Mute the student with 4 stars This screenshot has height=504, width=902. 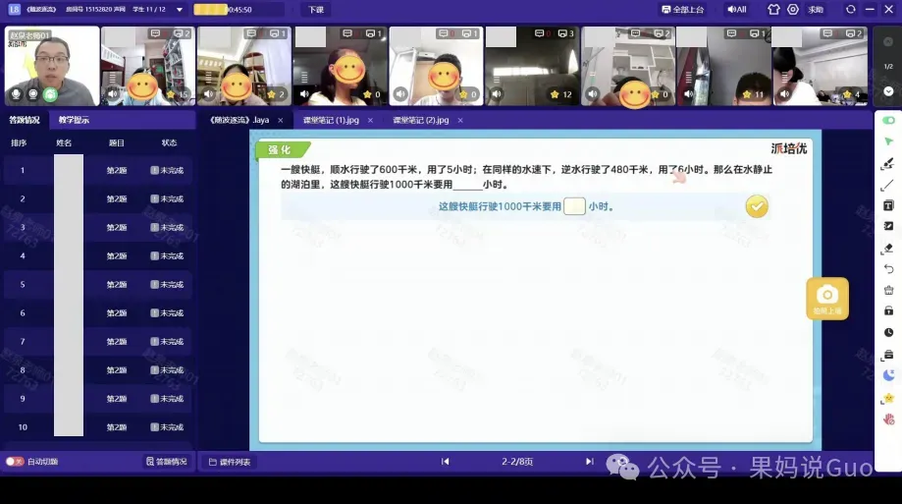tap(785, 93)
